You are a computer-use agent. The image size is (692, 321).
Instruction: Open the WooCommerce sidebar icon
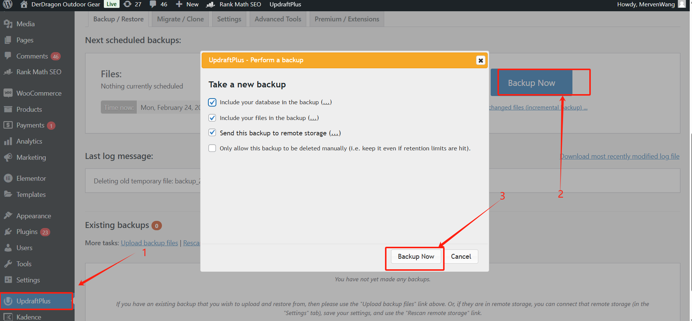[8, 93]
